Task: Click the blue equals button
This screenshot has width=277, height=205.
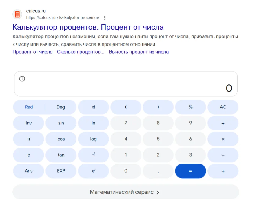Action: [x=190, y=171]
